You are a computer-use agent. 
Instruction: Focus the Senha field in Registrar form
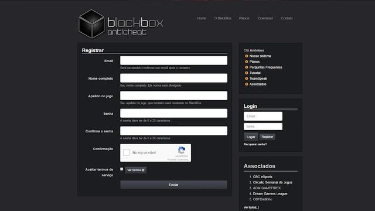(x=173, y=113)
